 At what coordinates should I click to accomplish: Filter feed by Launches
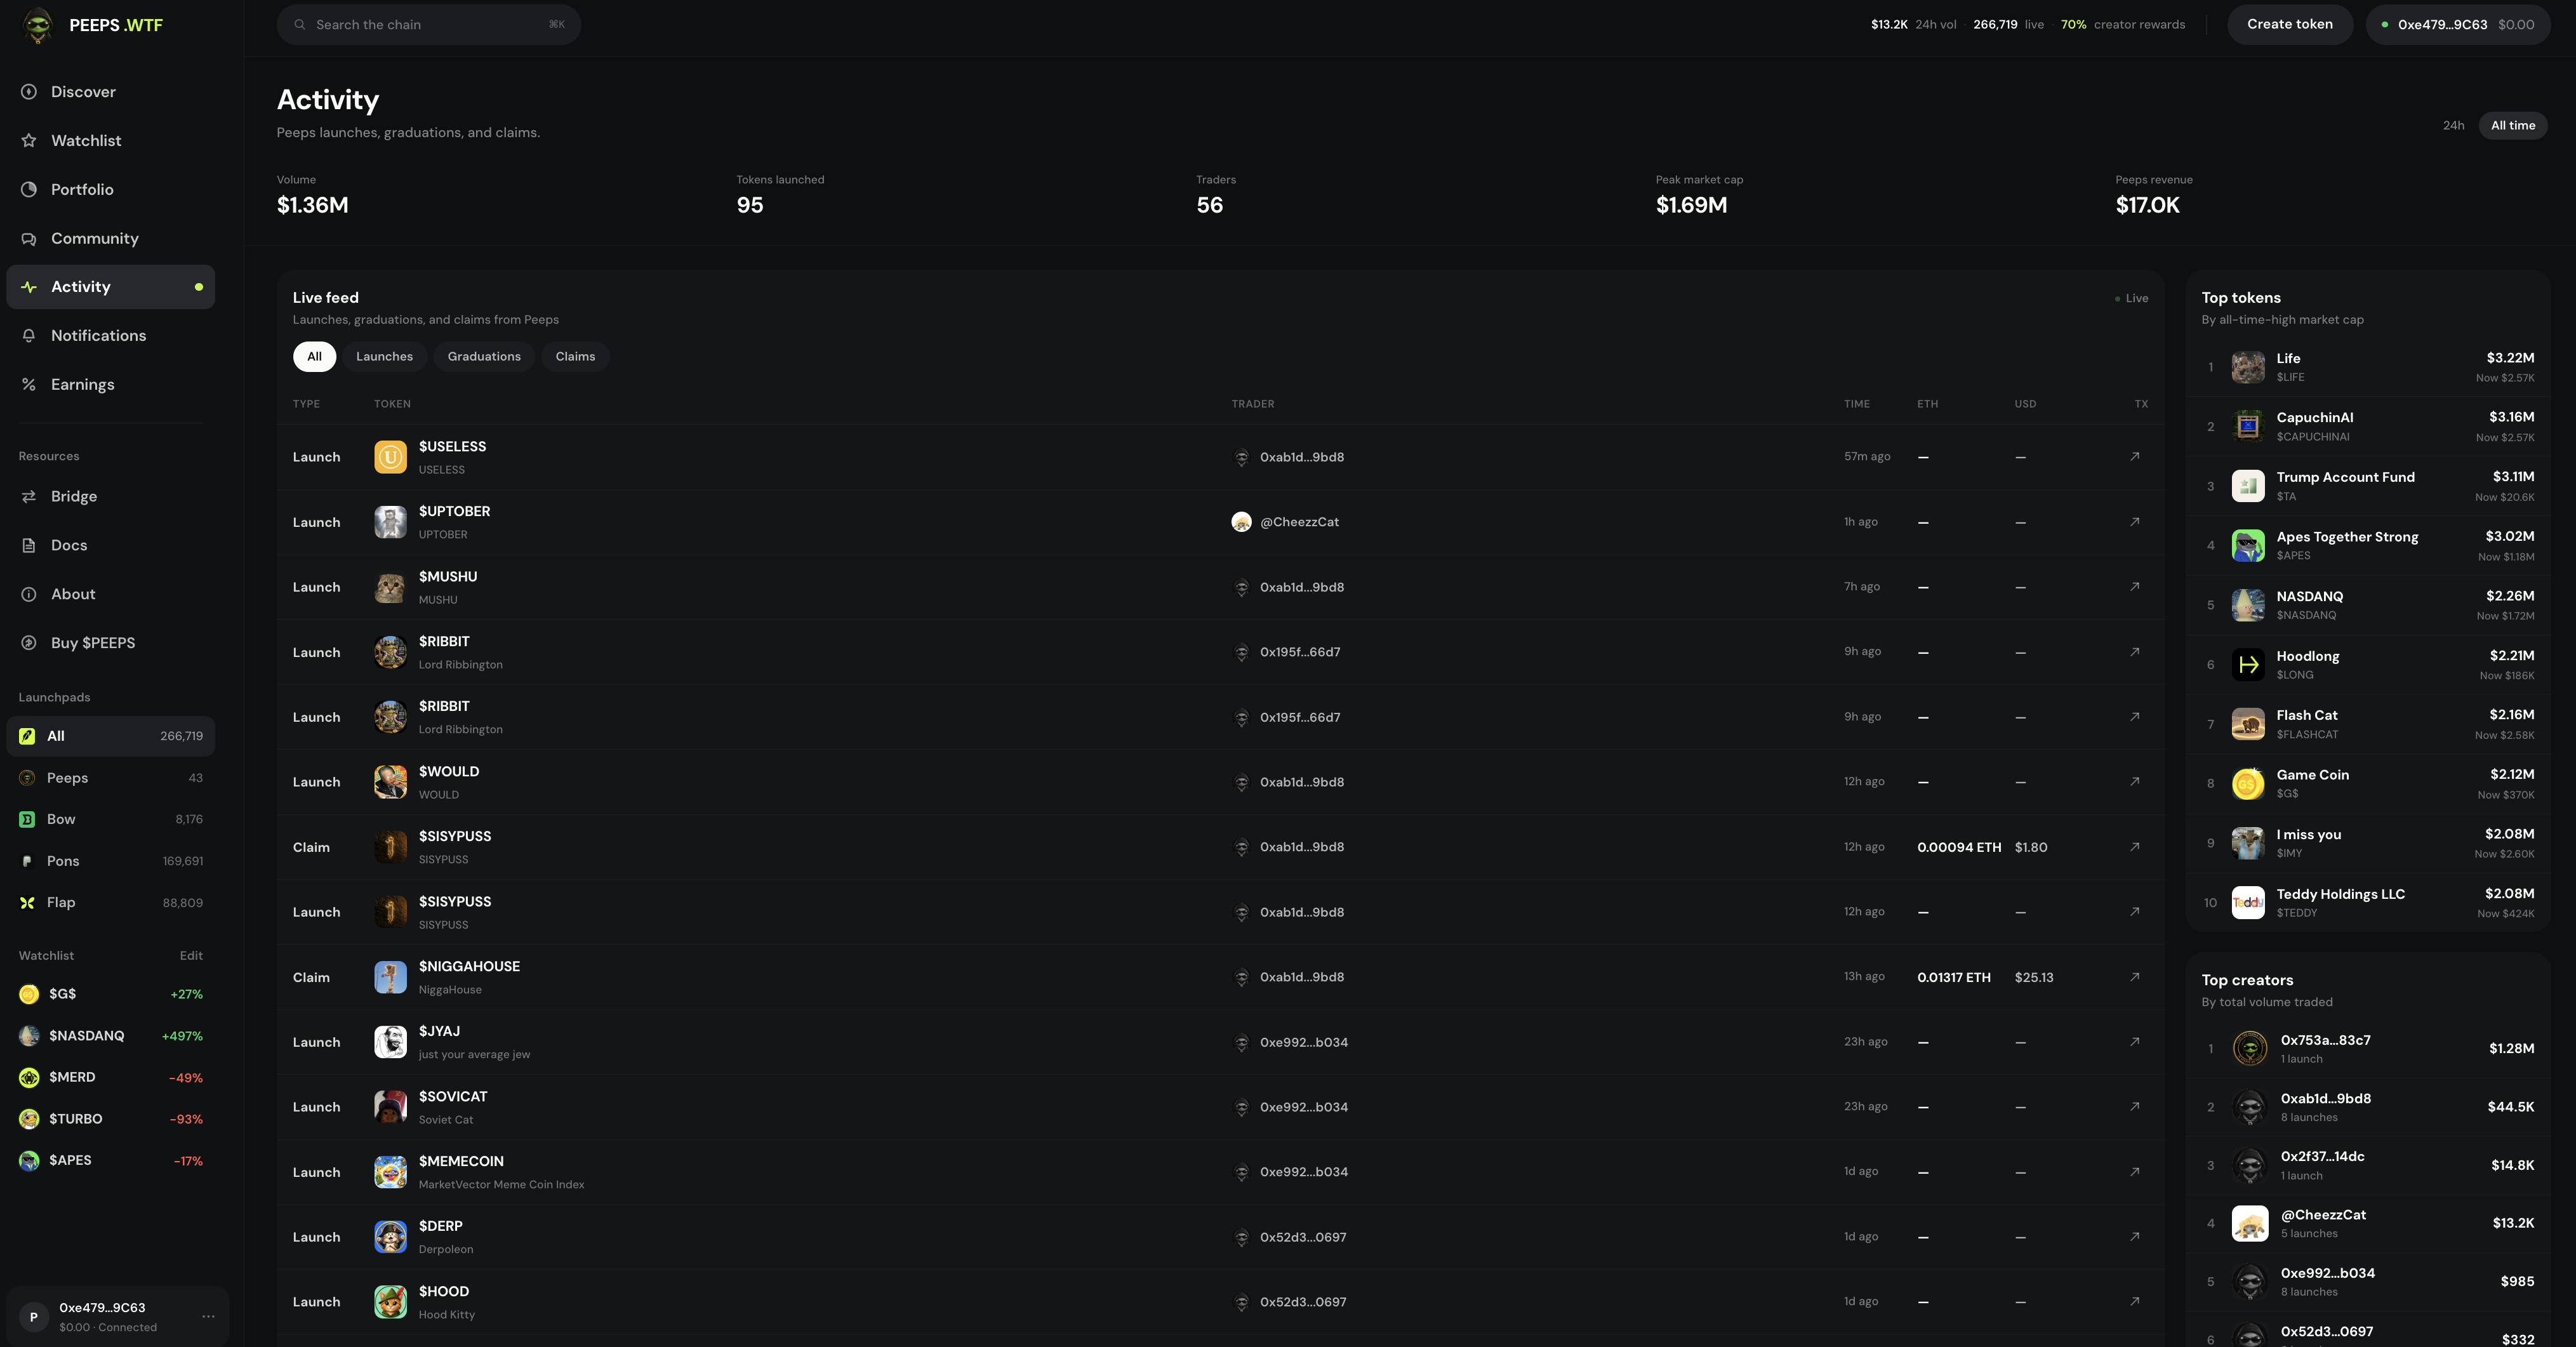[384, 357]
